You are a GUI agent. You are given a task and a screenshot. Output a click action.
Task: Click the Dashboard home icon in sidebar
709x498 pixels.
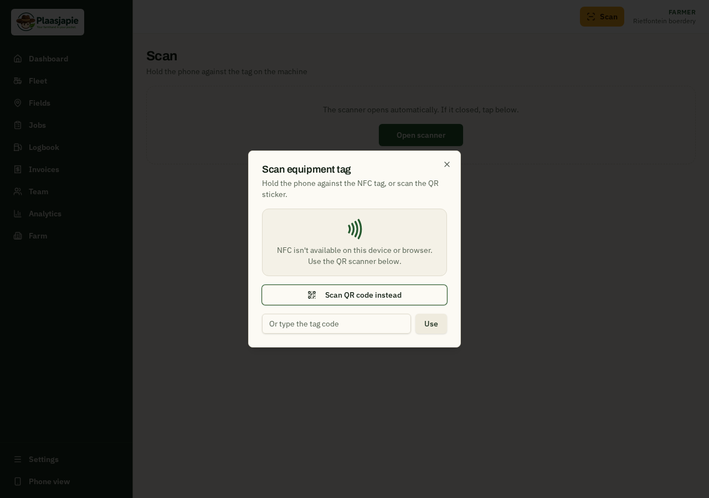coord(18,59)
